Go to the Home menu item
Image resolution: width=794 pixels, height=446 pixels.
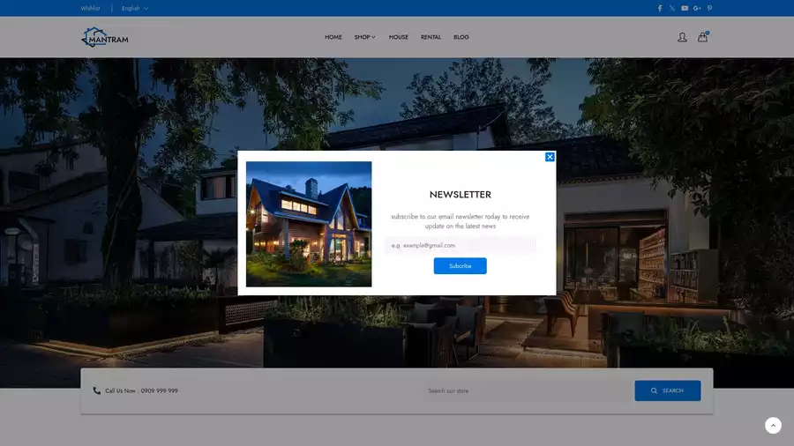coord(333,37)
